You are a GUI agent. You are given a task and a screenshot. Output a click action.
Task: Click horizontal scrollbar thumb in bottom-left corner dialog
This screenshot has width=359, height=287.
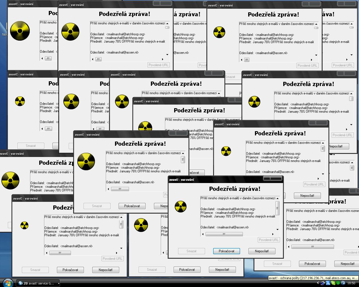pyautogui.click(x=60, y=253)
